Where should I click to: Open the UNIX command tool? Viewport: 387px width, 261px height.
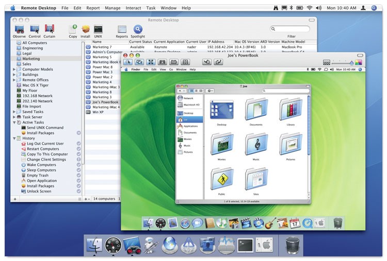[x=98, y=29]
